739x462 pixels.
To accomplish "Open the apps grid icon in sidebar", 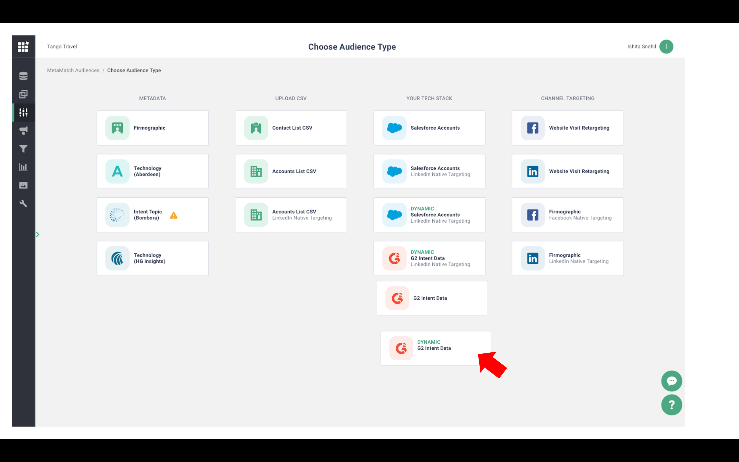I will [x=23, y=47].
